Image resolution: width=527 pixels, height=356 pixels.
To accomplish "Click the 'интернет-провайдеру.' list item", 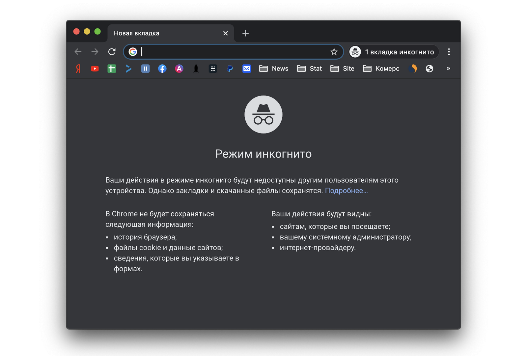I will pyautogui.click(x=318, y=248).
